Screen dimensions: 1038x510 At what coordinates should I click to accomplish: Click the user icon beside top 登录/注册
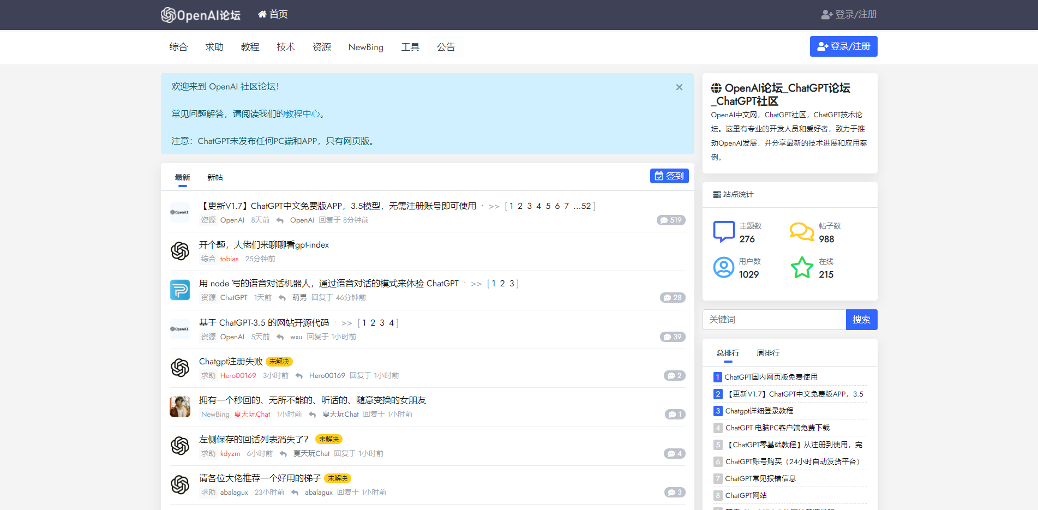pyautogui.click(x=827, y=15)
